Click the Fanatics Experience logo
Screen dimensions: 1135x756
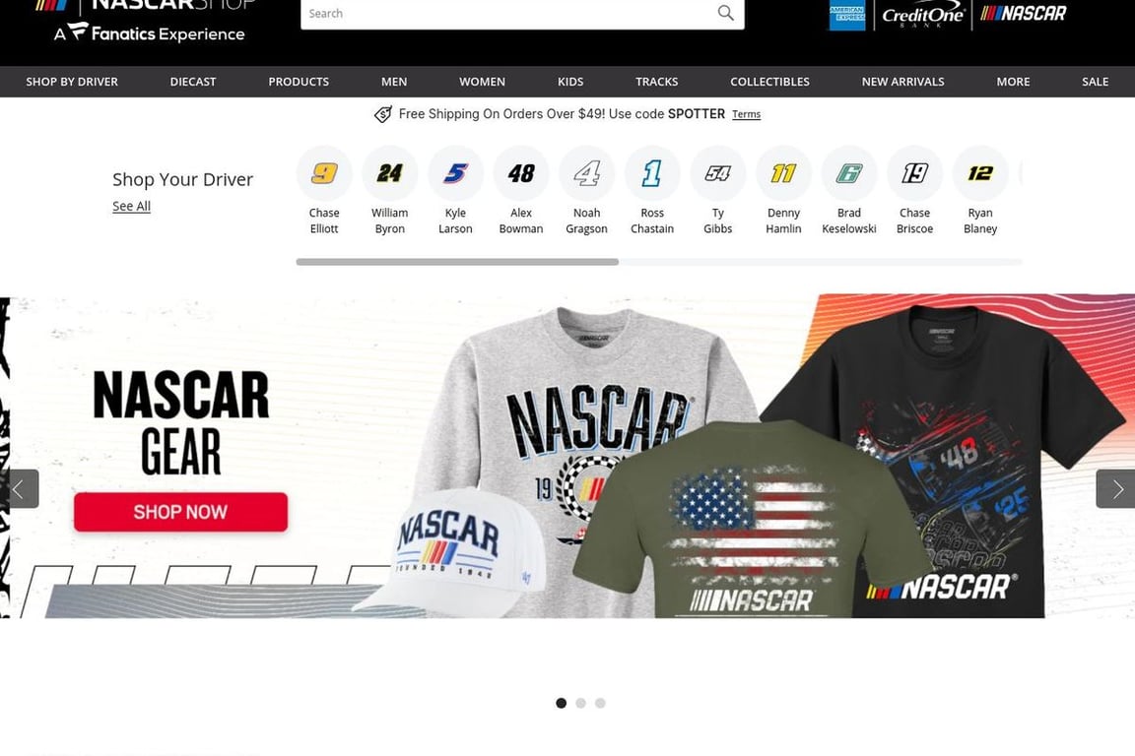(x=150, y=33)
